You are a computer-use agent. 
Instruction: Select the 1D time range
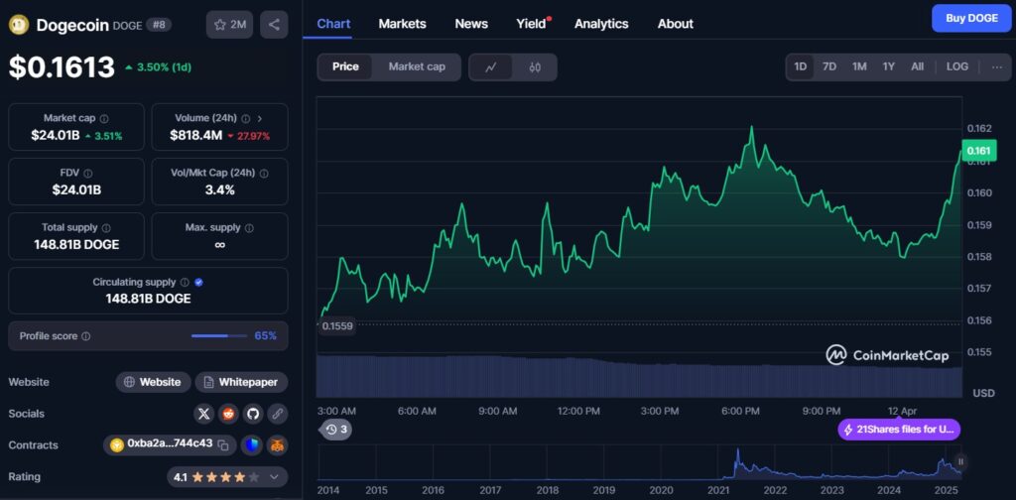click(801, 66)
